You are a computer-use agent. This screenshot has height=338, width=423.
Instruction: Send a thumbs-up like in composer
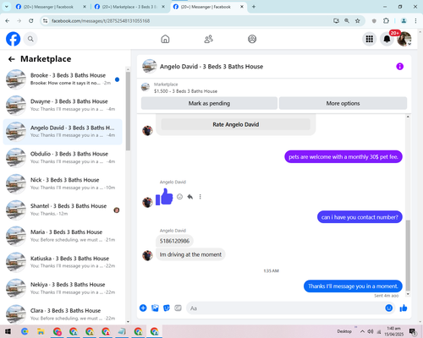point(404,308)
